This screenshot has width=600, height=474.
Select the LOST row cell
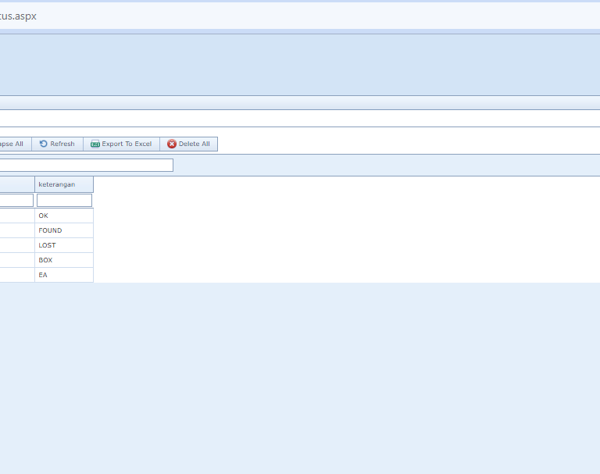[x=64, y=245]
